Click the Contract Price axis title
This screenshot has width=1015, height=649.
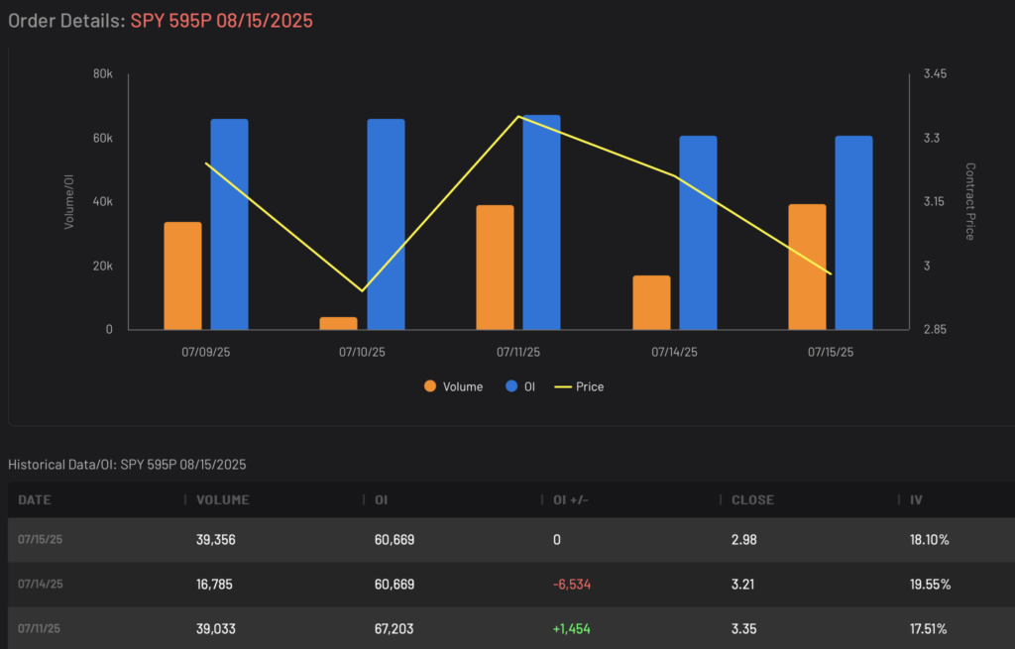click(969, 201)
